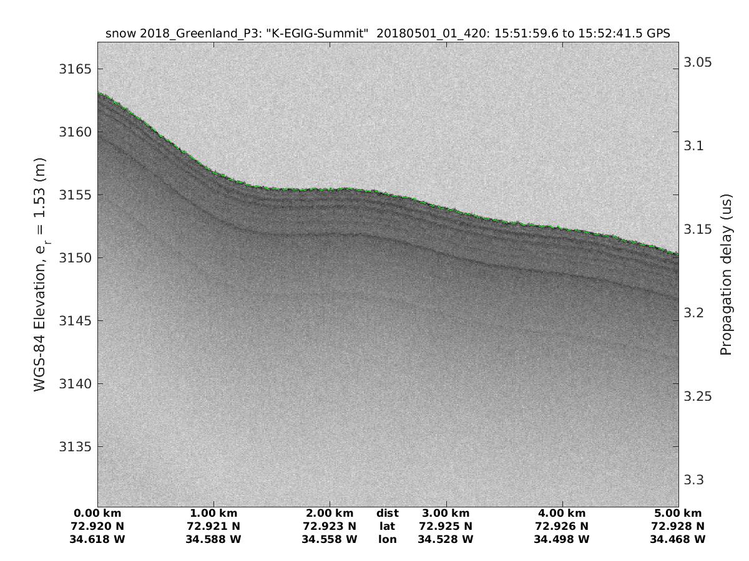Viewport: 749px width, 561px height.
Task: Click the 4.00 km distance label
Action: coord(562,513)
